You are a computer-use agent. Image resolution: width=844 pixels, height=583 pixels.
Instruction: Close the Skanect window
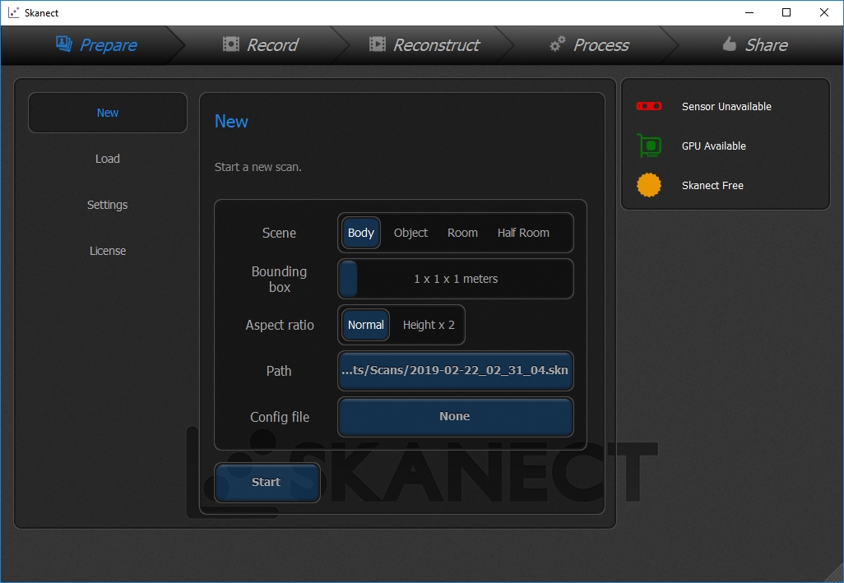(x=824, y=12)
